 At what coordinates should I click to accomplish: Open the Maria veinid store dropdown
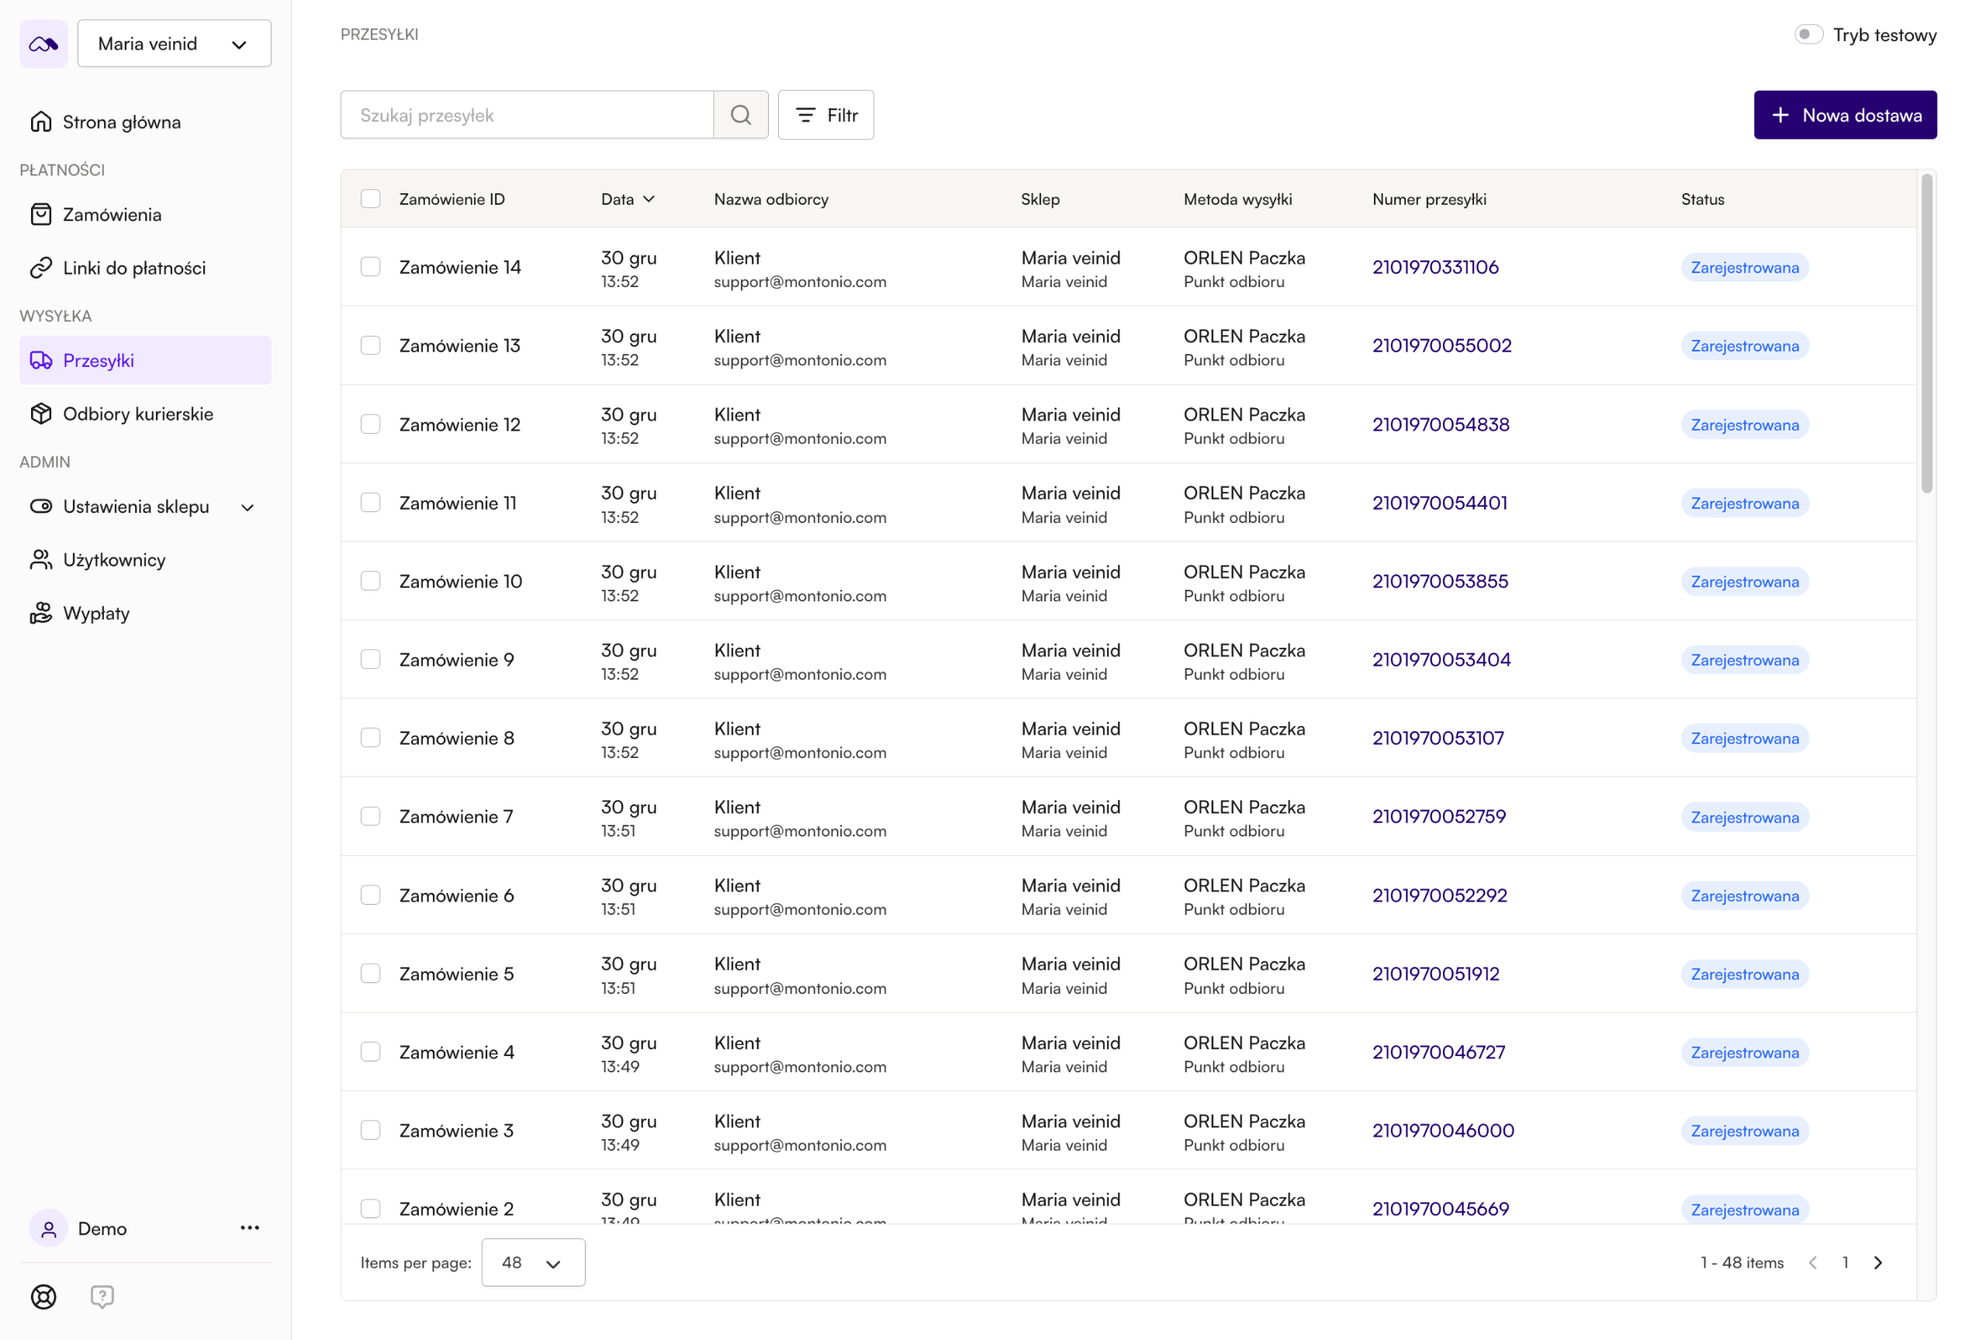coord(175,43)
